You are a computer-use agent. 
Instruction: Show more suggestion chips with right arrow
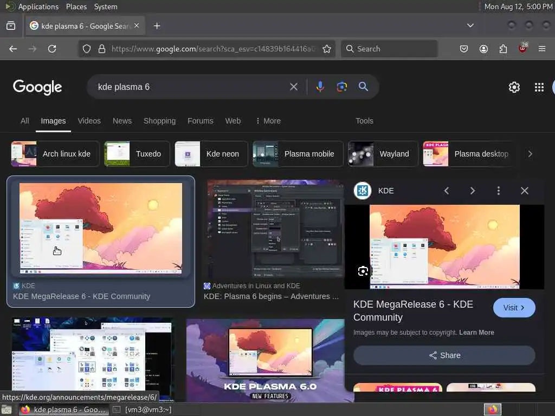530,154
